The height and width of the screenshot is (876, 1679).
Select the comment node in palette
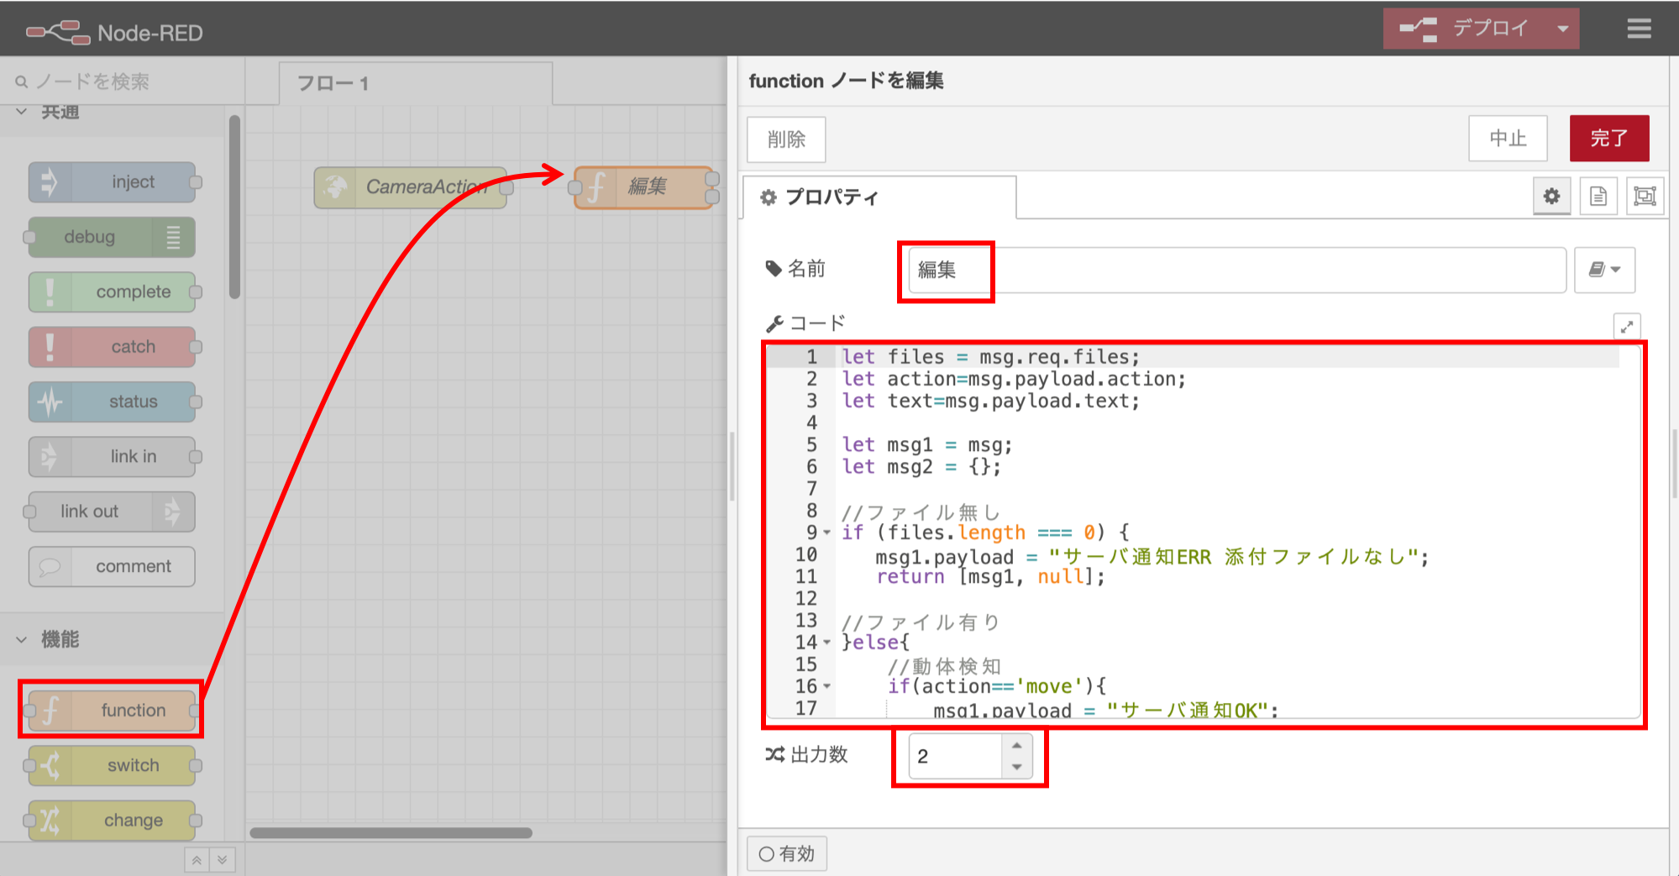113,566
